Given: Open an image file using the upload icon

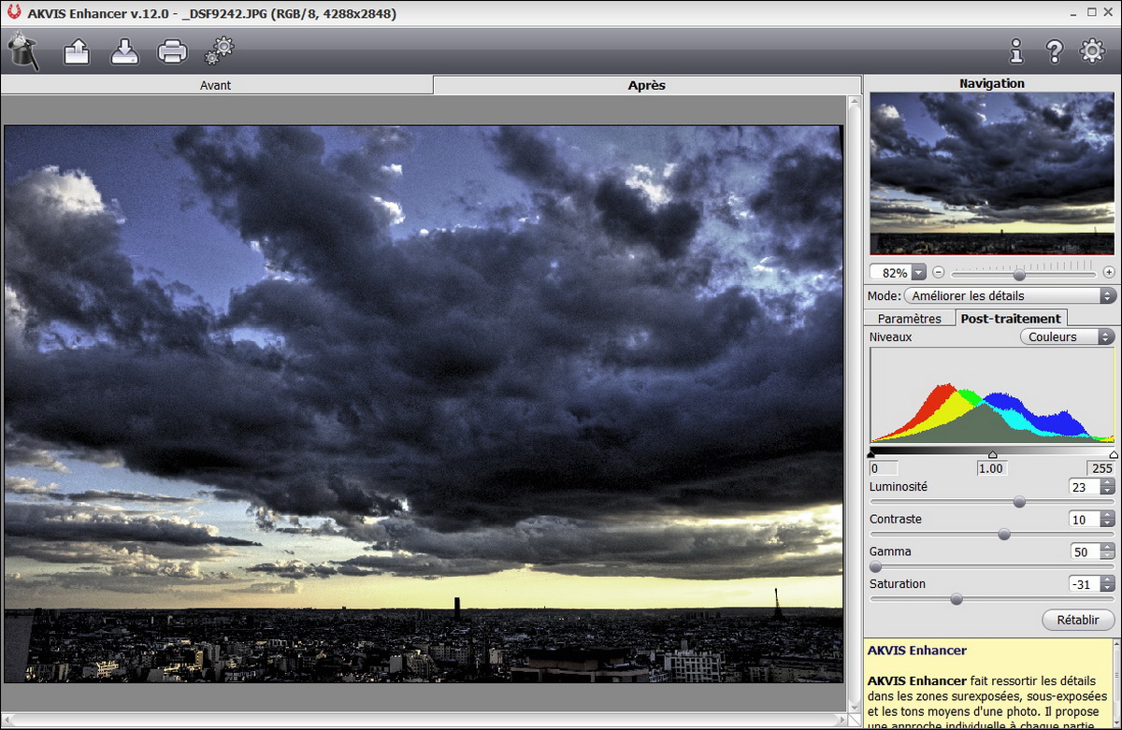Looking at the screenshot, I should click(77, 50).
